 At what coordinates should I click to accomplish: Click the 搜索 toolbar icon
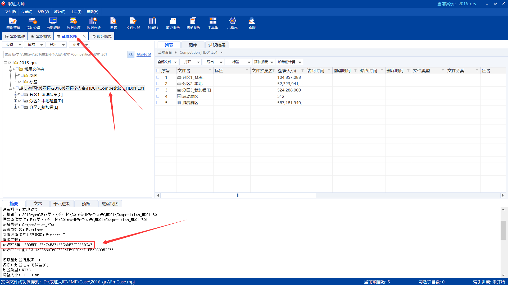pos(113,23)
